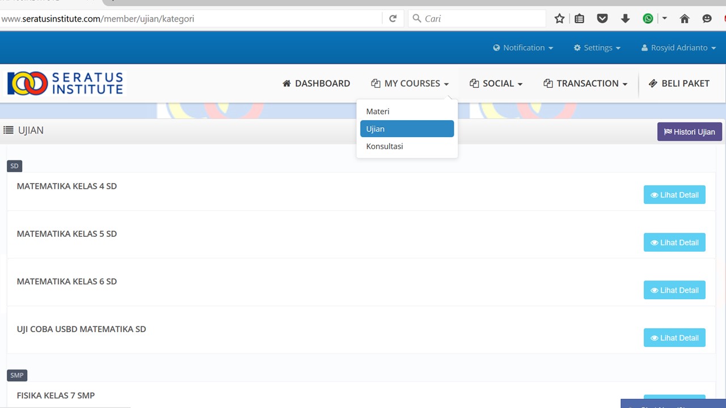Click the WhatsApp extension icon
This screenshot has width=726, height=408.
coord(648,19)
